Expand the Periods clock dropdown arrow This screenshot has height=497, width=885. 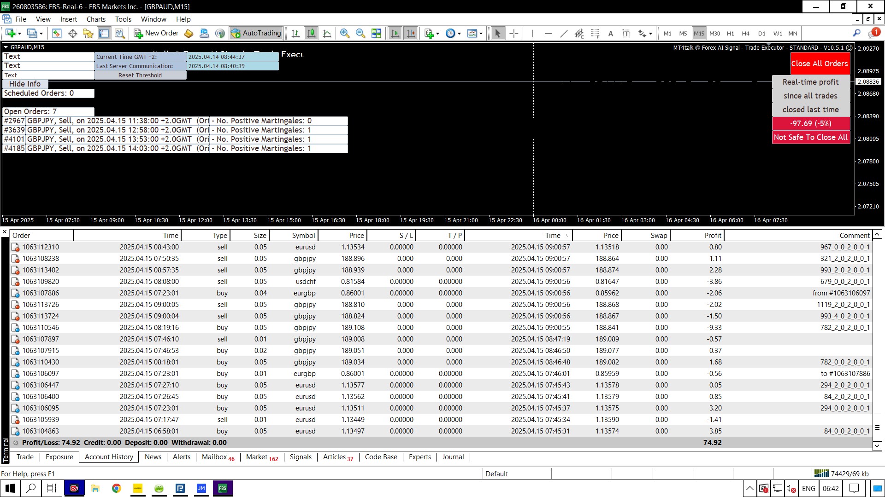click(459, 34)
